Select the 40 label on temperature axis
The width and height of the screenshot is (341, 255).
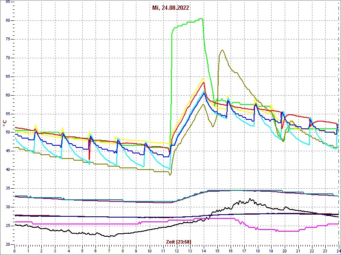[8, 170]
